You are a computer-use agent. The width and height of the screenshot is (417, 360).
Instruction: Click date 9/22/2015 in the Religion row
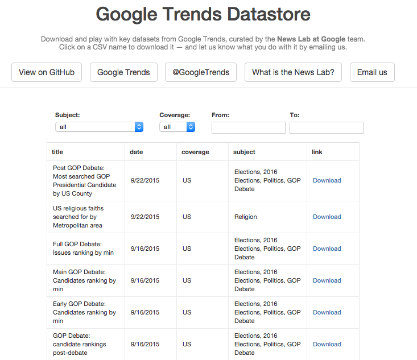(x=145, y=217)
